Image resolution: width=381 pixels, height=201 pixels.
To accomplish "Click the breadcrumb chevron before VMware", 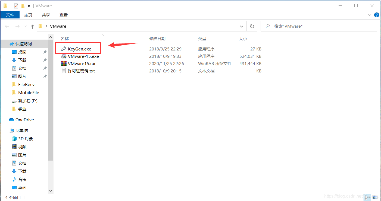I will click(46, 26).
